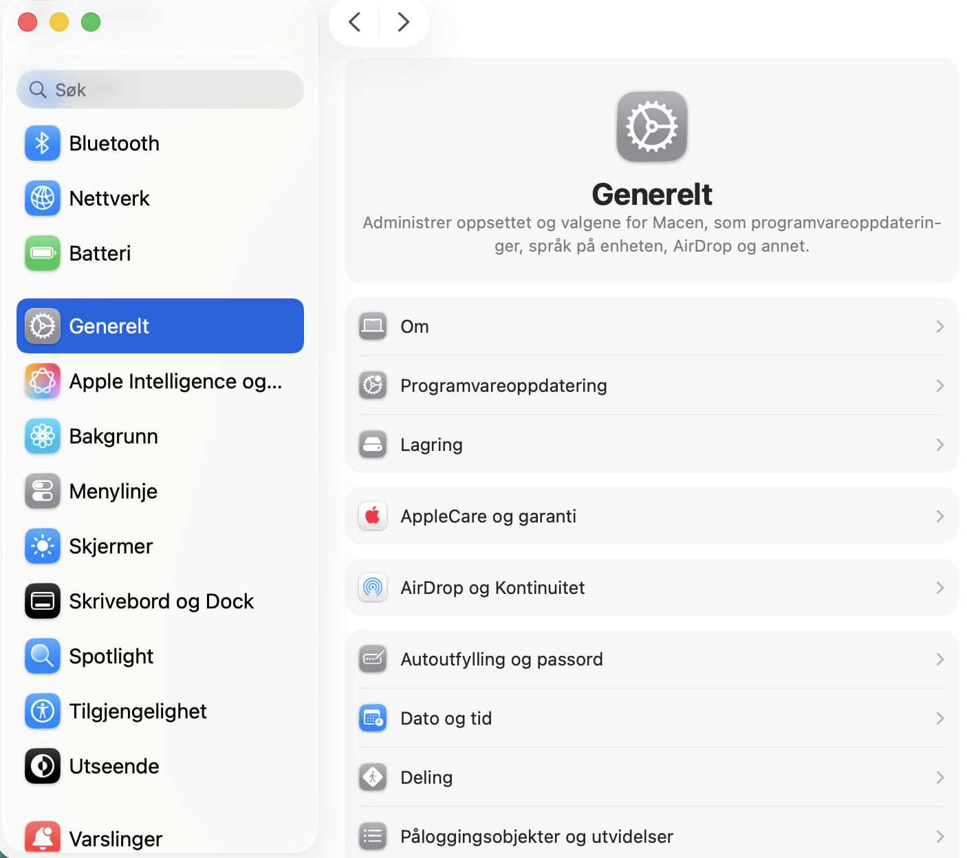Expand Påloggingsobjekter og utvidelser chevron
The width and height of the screenshot is (967, 858).
(940, 837)
